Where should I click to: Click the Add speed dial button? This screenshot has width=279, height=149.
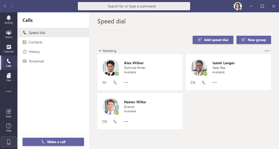[x=213, y=40]
